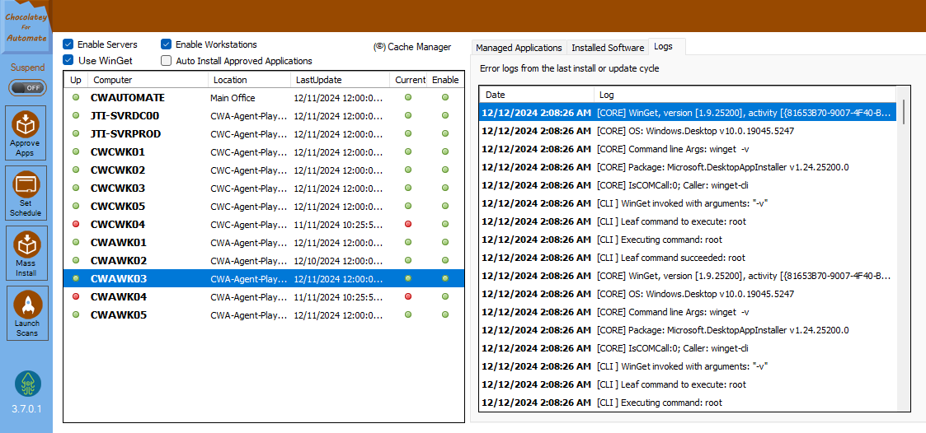This screenshot has height=433, width=926.
Task: Select the first WinGet invoked with arguments entry
Action: pos(688,203)
